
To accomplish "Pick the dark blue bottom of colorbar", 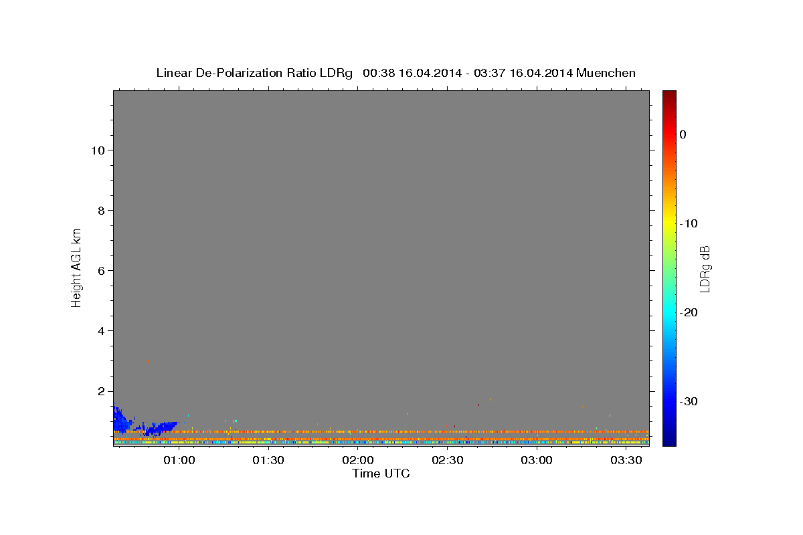I will (x=669, y=440).
